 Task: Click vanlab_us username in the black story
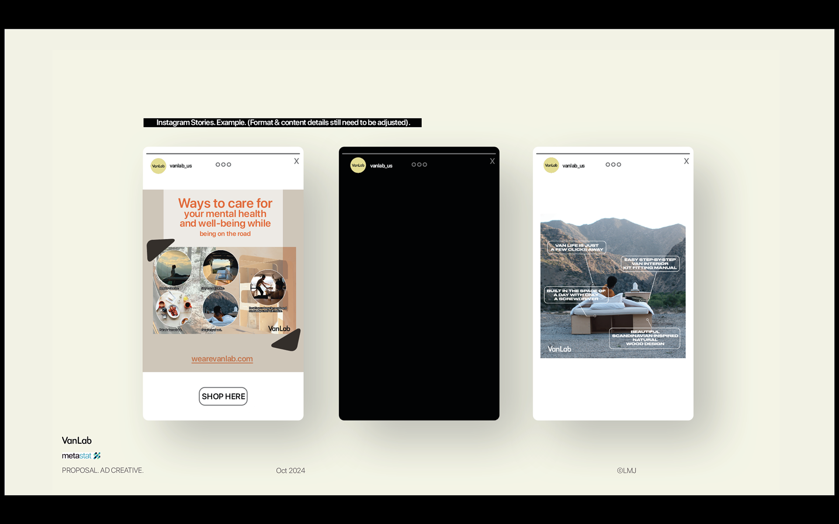[x=381, y=166]
